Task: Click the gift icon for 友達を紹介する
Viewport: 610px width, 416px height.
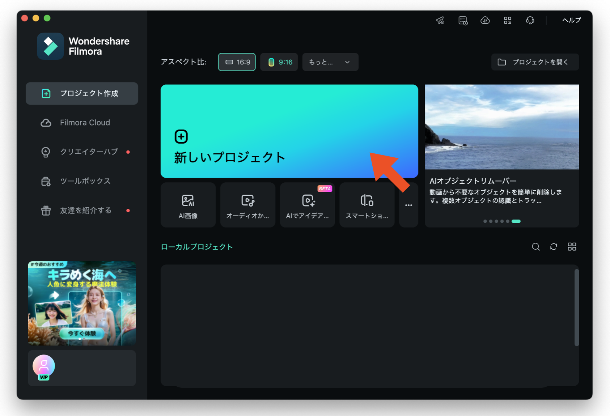Action: [46, 210]
